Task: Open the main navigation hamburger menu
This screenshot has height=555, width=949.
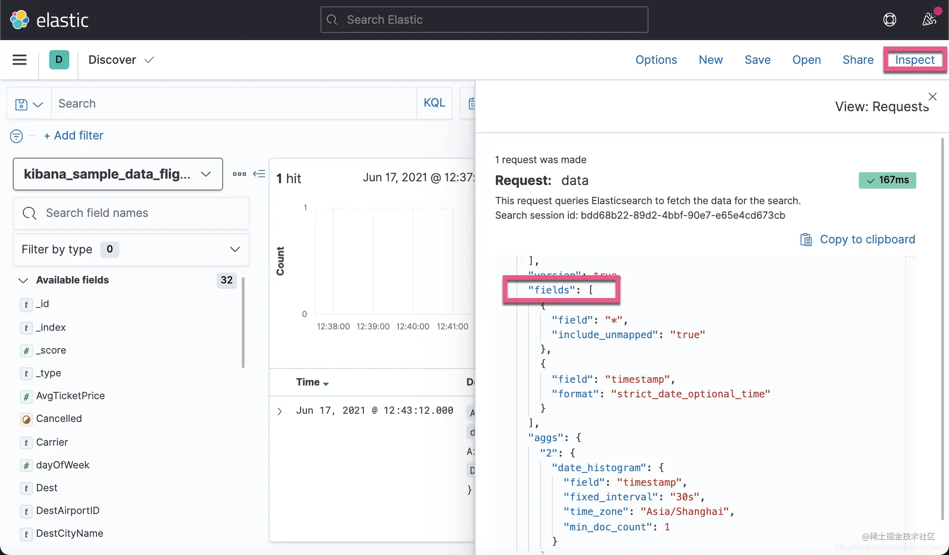Action: pyautogui.click(x=20, y=60)
